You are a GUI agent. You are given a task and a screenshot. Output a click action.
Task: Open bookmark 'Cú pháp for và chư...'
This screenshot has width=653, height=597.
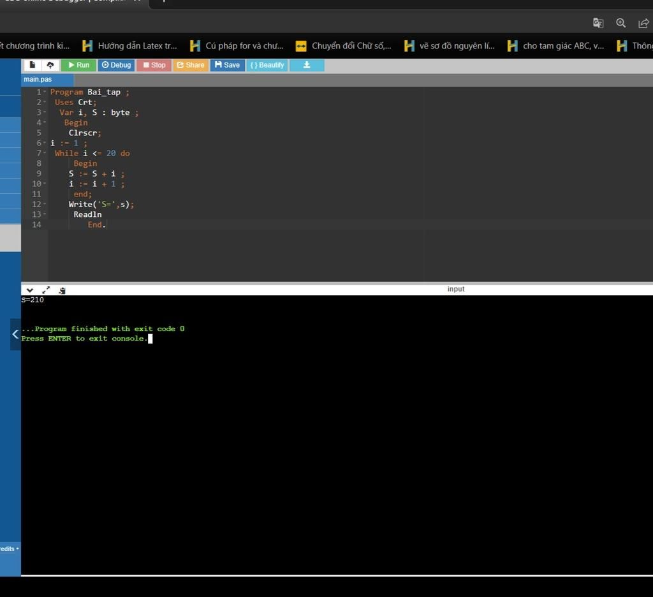tap(237, 46)
